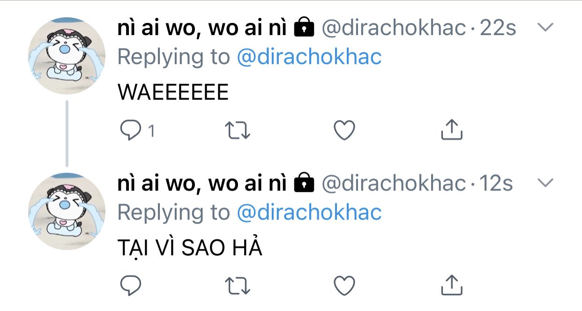The height and width of the screenshot is (311, 582).
Task: Open the TẠI VÌ SAO HẢ tweet text
Action: 190,246
